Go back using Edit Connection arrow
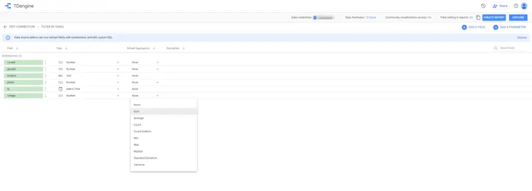This screenshot has width=532, height=191. (x=5, y=27)
